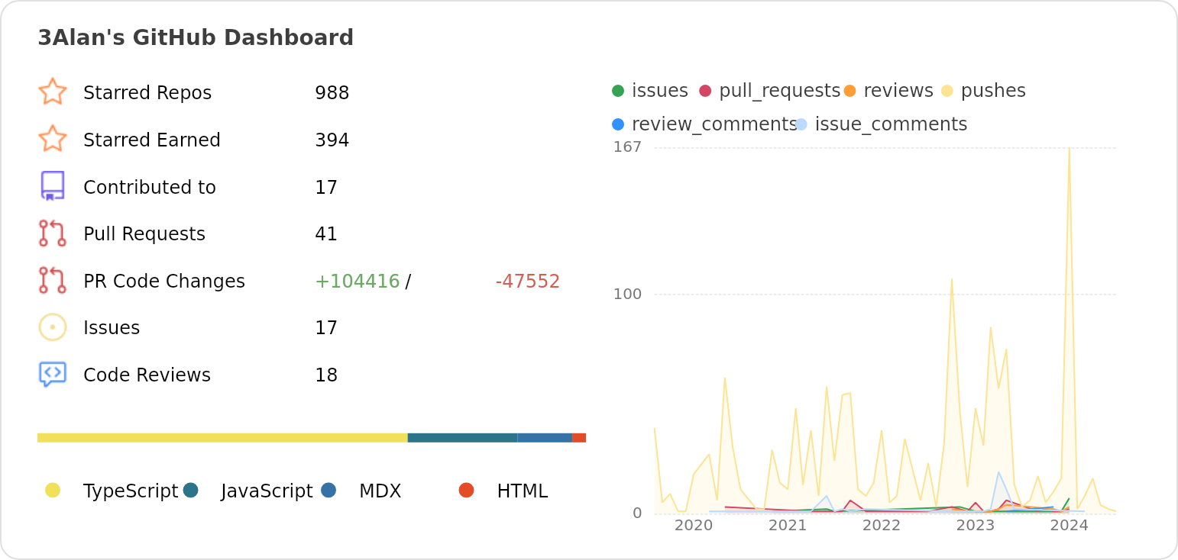Viewport: 1178px width, 560px height.
Task: Click the additions value +104416
Action: coord(358,282)
